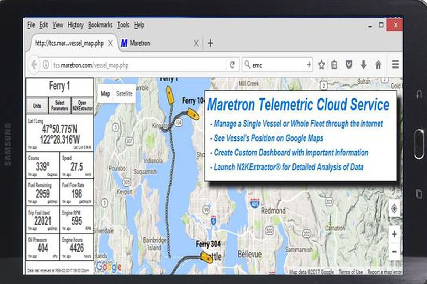The image size is (427, 284).
Task: Open a new browser tab
Action: point(210,43)
